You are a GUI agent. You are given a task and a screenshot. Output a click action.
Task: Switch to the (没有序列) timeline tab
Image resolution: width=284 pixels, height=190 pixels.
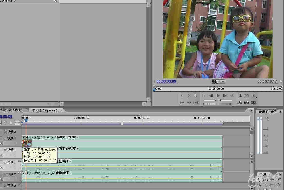(11, 110)
